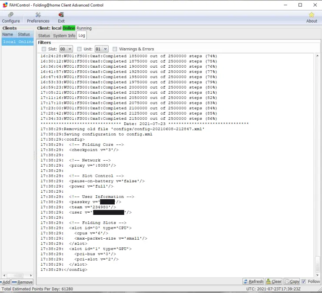Click Total Estimated Points Per Day: 61280
Viewport: 322px width, 293px height.
37,289
